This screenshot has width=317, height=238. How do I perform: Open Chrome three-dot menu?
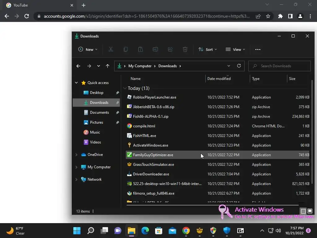[310, 16]
